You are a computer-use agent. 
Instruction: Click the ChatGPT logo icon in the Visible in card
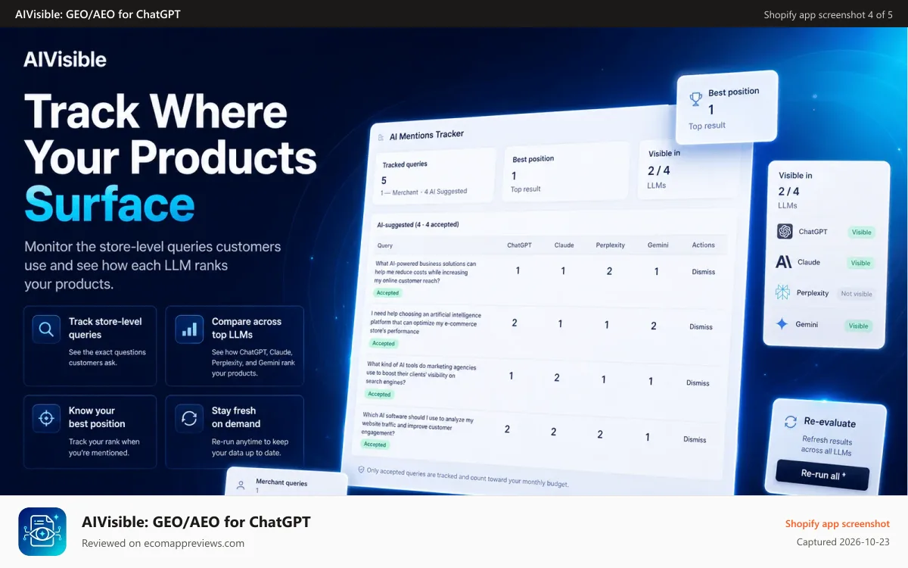(785, 232)
